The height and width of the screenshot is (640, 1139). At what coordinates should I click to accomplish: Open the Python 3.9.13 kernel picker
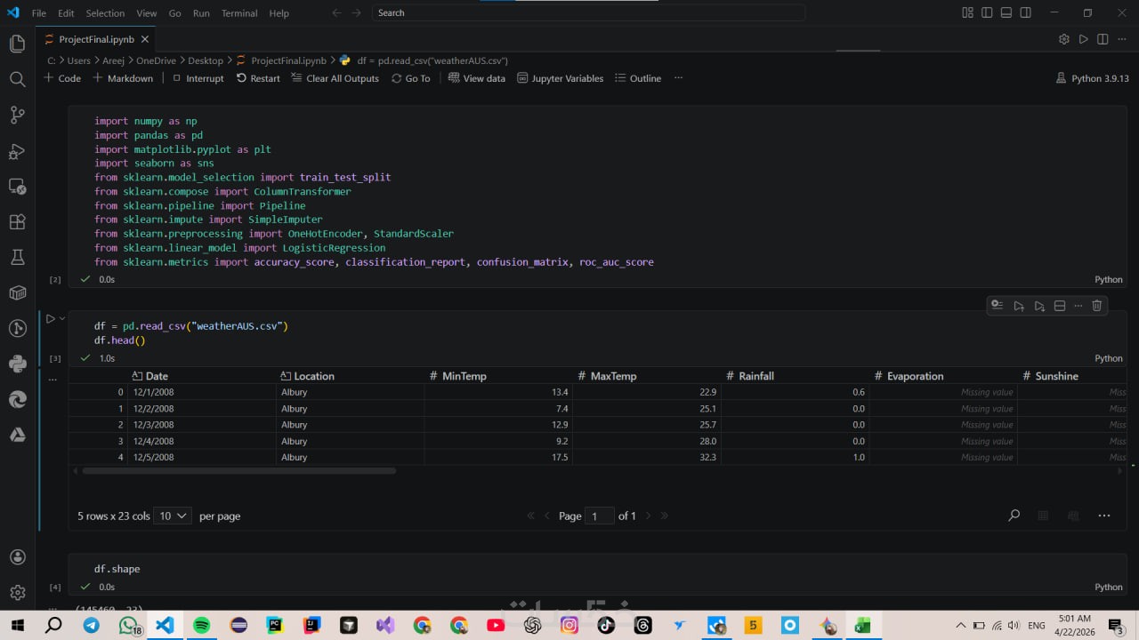coord(1092,78)
